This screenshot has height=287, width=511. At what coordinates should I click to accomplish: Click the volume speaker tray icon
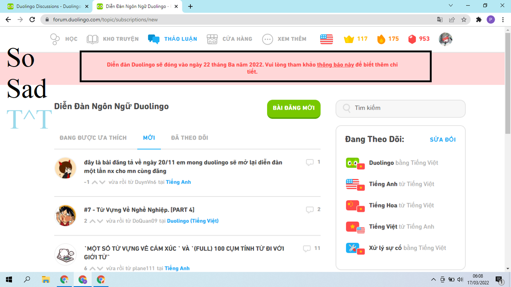[x=460, y=279]
